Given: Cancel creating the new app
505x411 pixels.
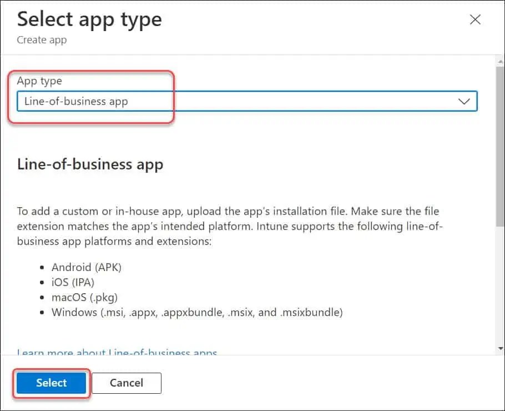Looking at the screenshot, I should [126, 383].
